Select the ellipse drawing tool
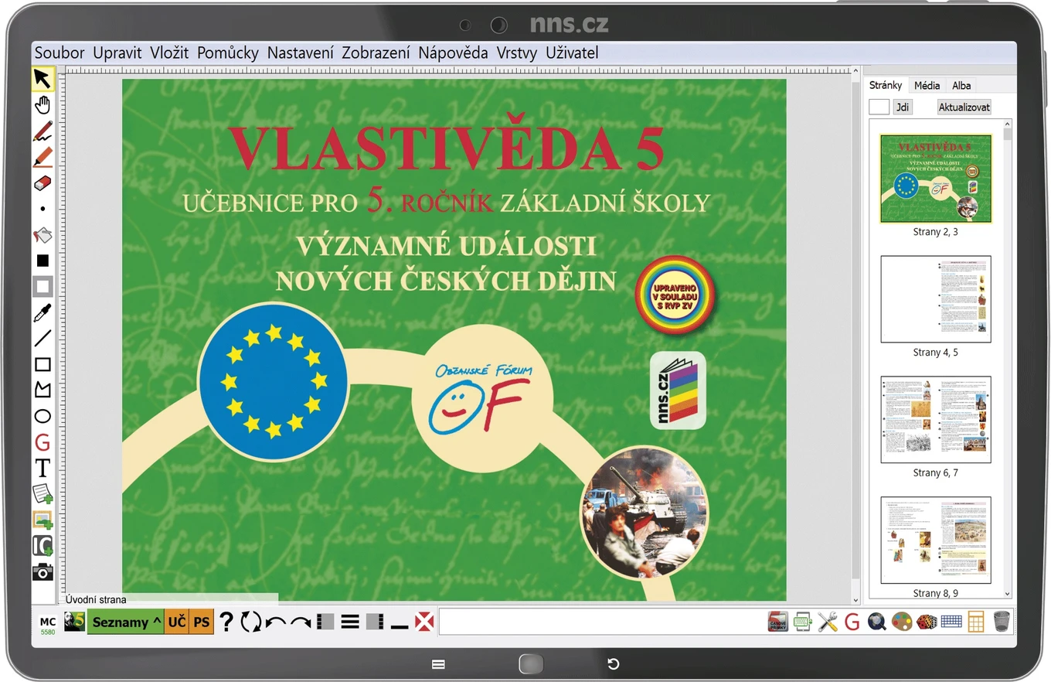The image size is (1051, 682). coord(43,416)
